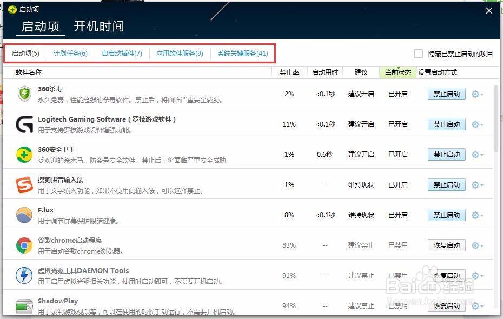Click the 83% 禁止率 value

click(289, 245)
